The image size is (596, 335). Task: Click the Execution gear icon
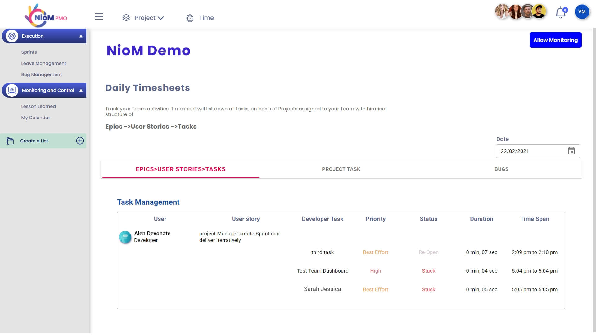(x=12, y=36)
